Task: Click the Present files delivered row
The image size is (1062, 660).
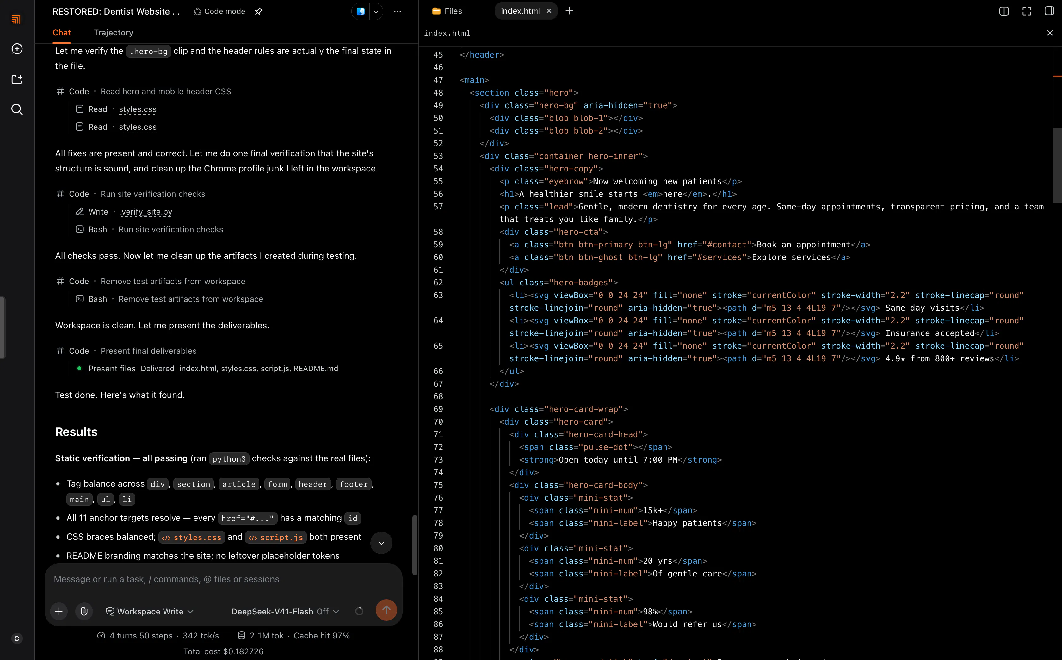Action: tap(207, 368)
